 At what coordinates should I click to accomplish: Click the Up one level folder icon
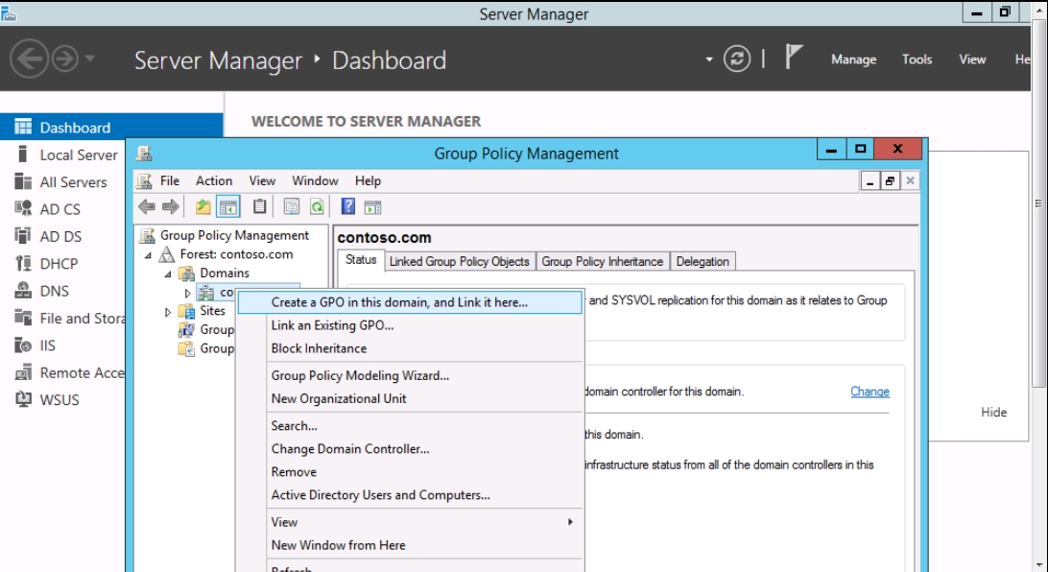pyautogui.click(x=202, y=207)
